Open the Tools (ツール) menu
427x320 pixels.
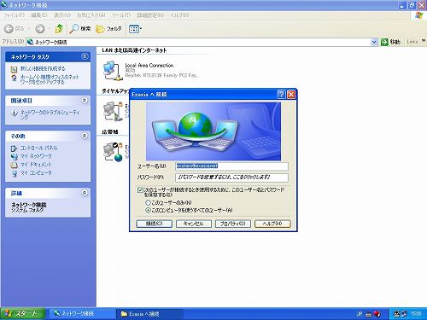tap(120, 15)
